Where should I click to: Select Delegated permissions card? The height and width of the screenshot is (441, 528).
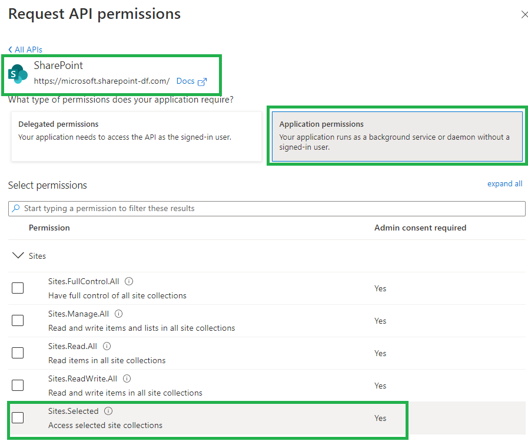tap(137, 137)
